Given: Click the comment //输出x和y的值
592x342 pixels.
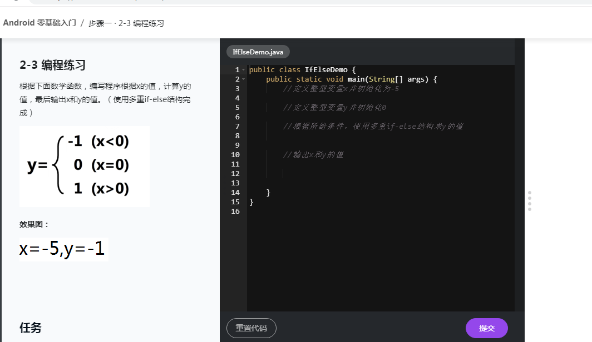Looking at the screenshot, I should pos(313,155).
